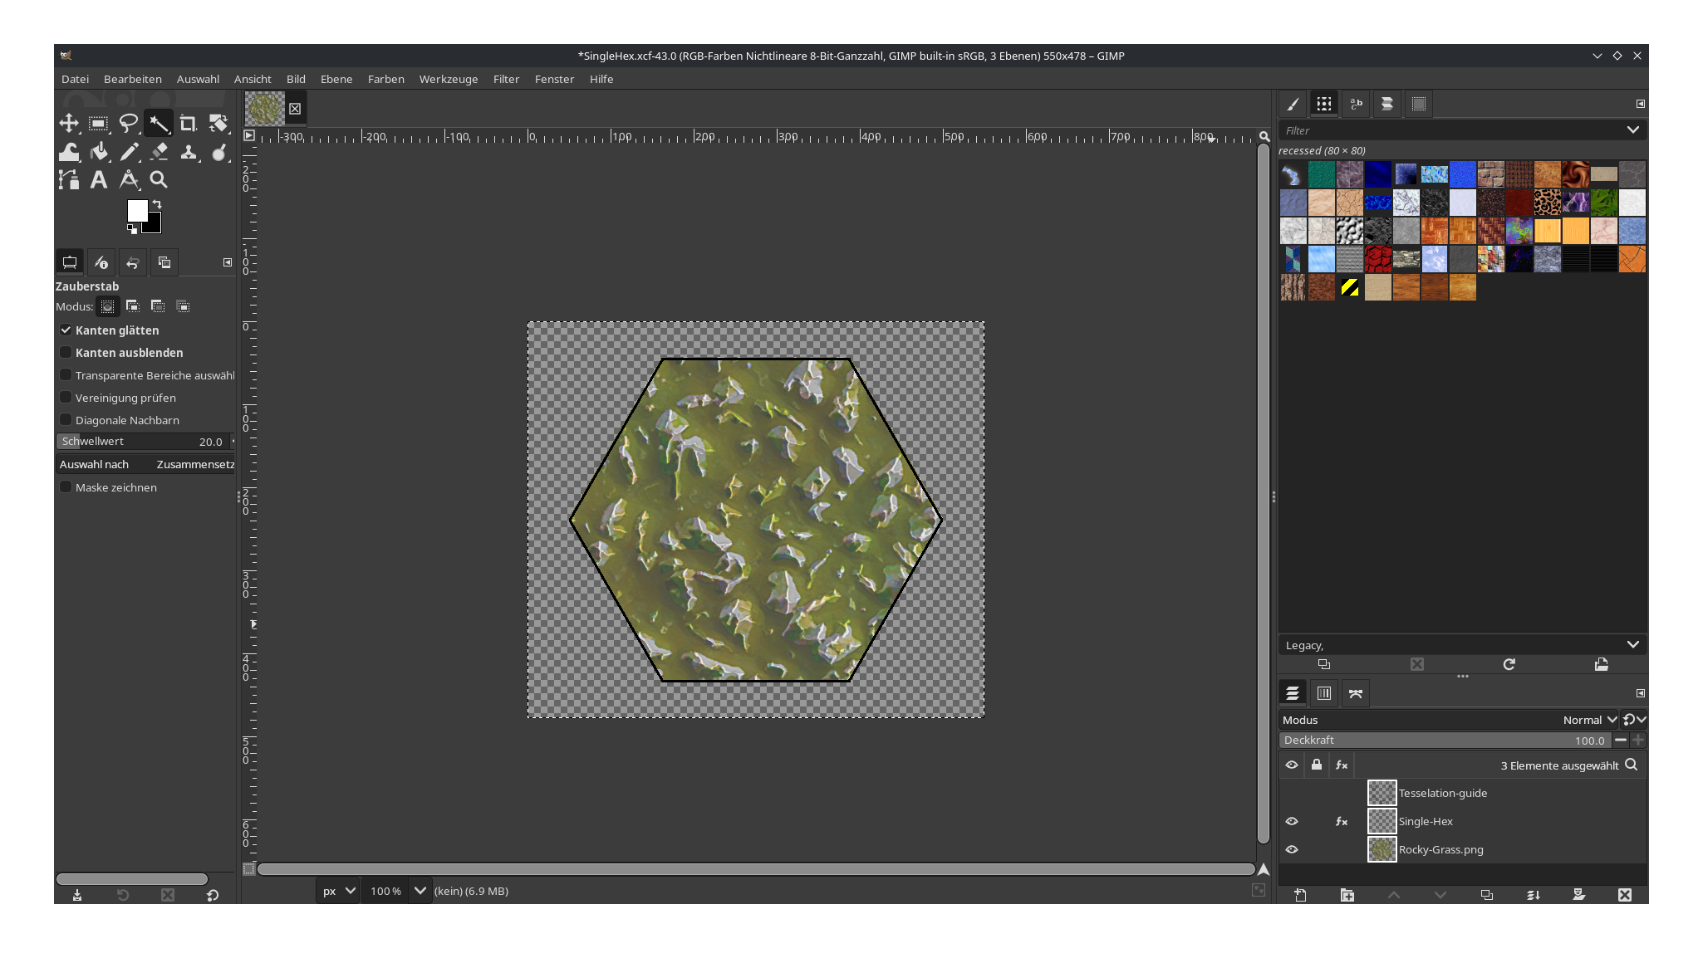Open the Filter menu
Image resolution: width=1703 pixels, height=968 pixels.
click(x=506, y=79)
